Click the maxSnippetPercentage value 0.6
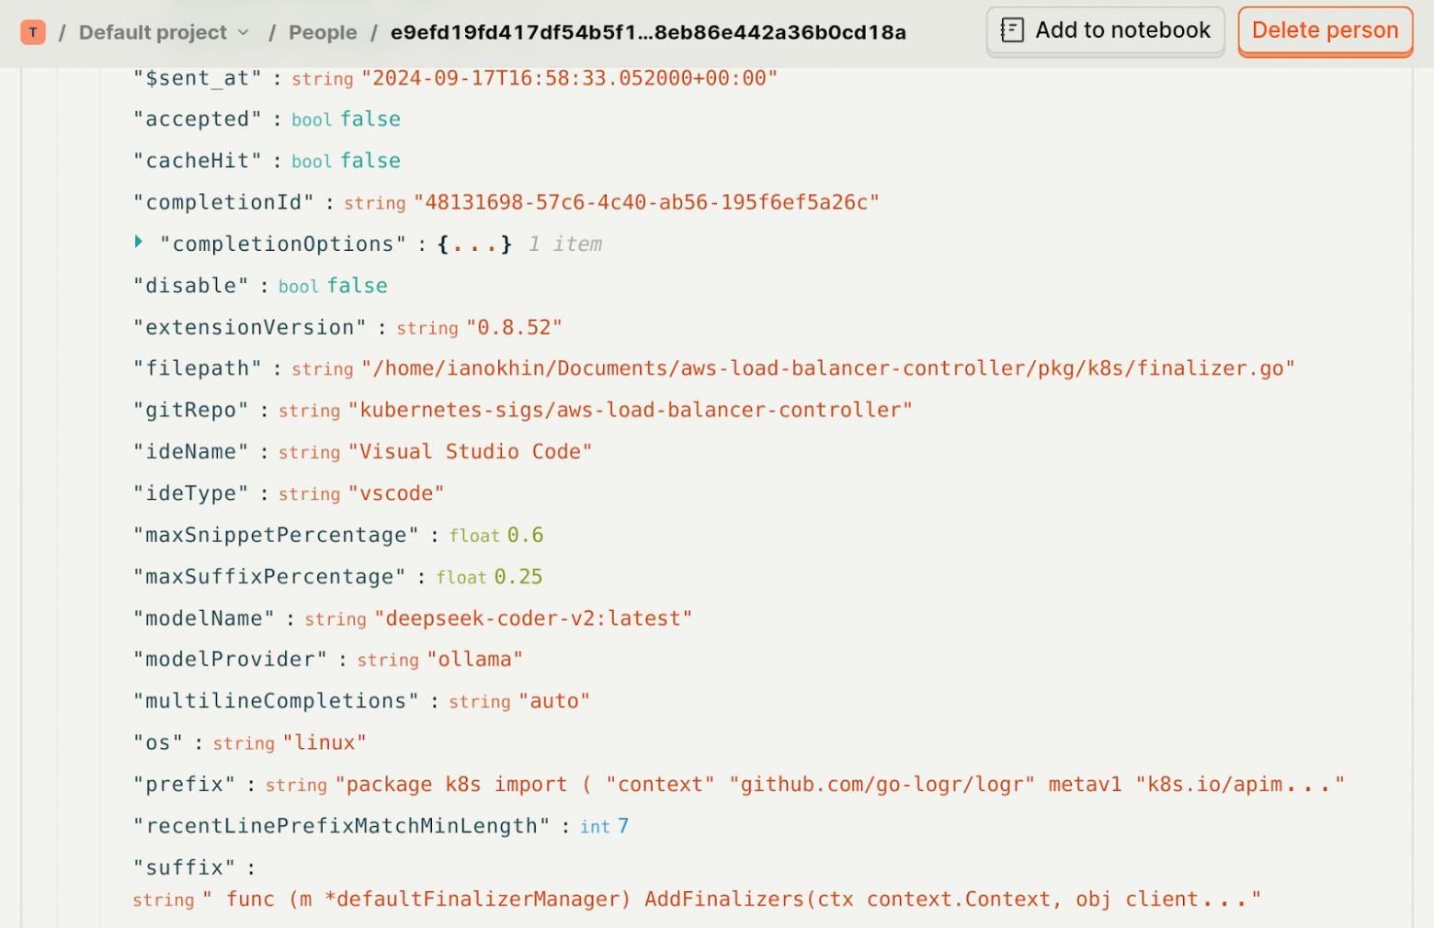The width and height of the screenshot is (1434, 928). coord(525,536)
